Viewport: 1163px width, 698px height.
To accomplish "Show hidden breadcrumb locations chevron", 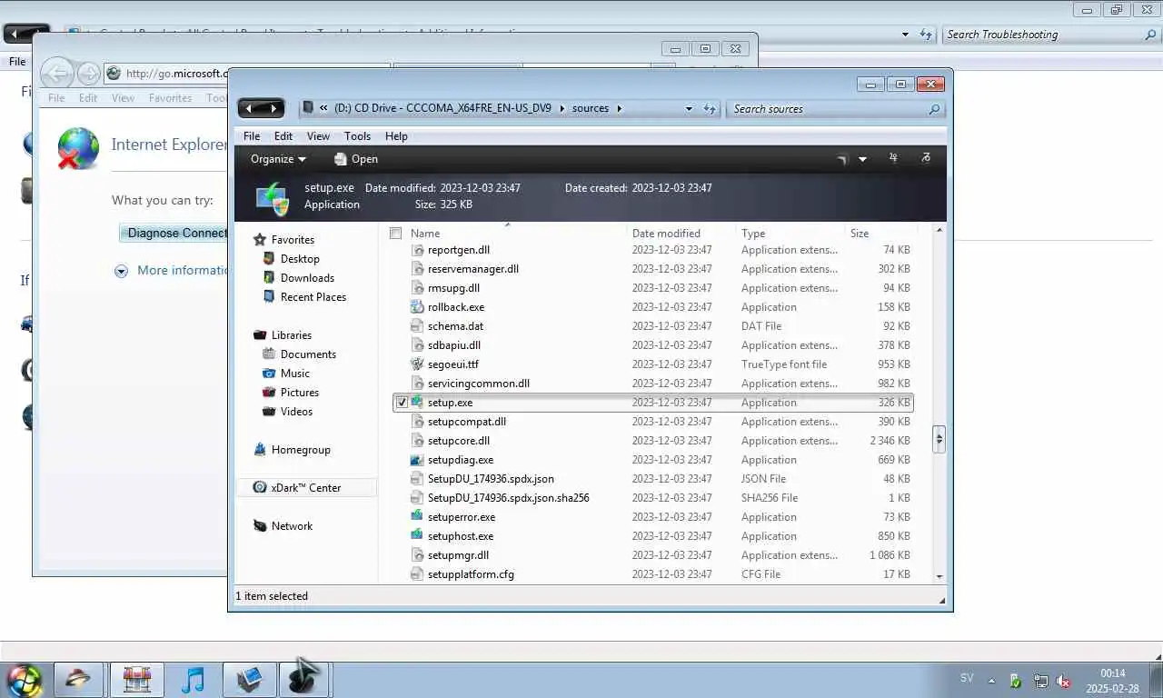I will pos(323,108).
